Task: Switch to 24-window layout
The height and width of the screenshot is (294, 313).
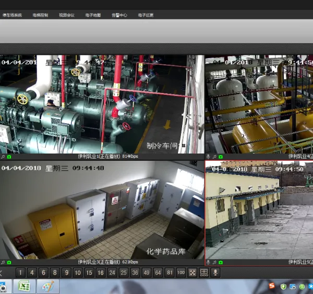Action: (x=112, y=273)
